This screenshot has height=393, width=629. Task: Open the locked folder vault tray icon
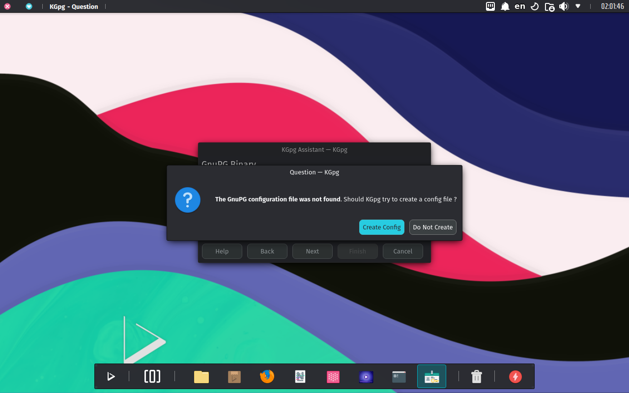[549, 6]
